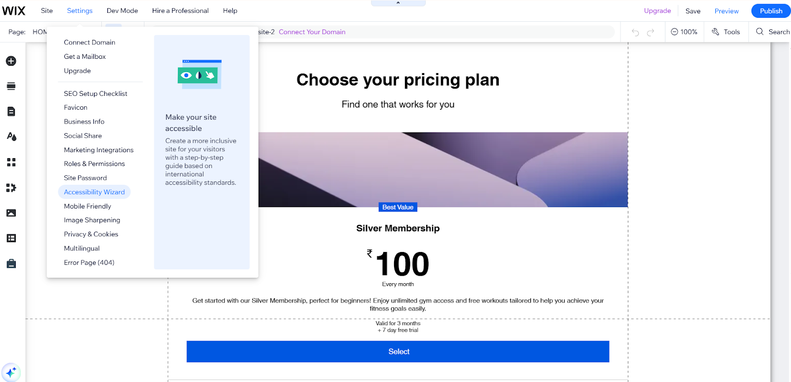
Task: Open the Add Apps grid icon
Action: pyautogui.click(x=11, y=162)
